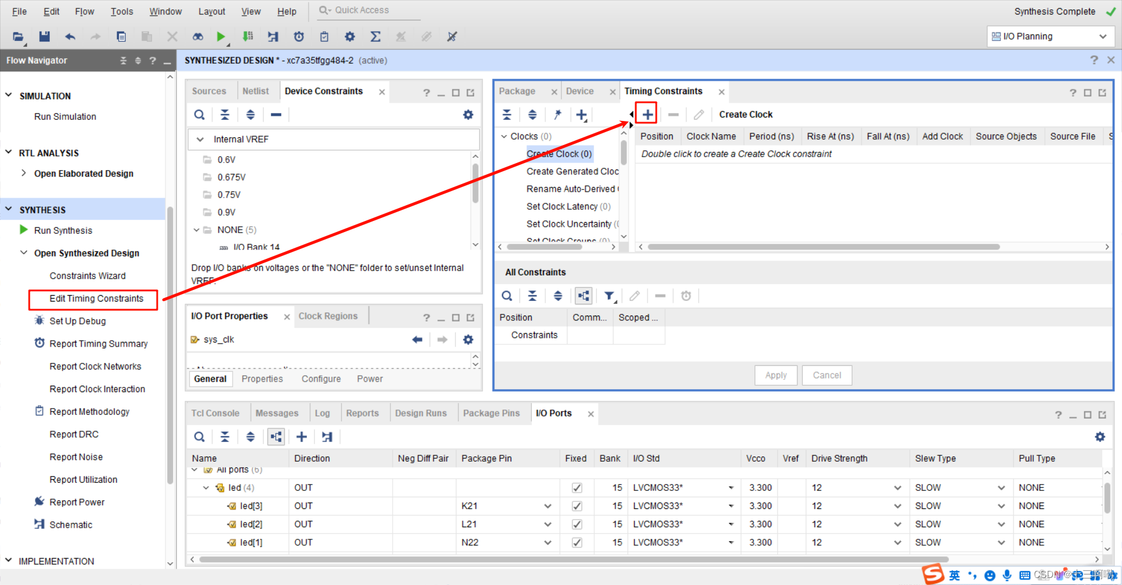Search in Device Constraints panel
The height and width of the screenshot is (585, 1122).
199,115
